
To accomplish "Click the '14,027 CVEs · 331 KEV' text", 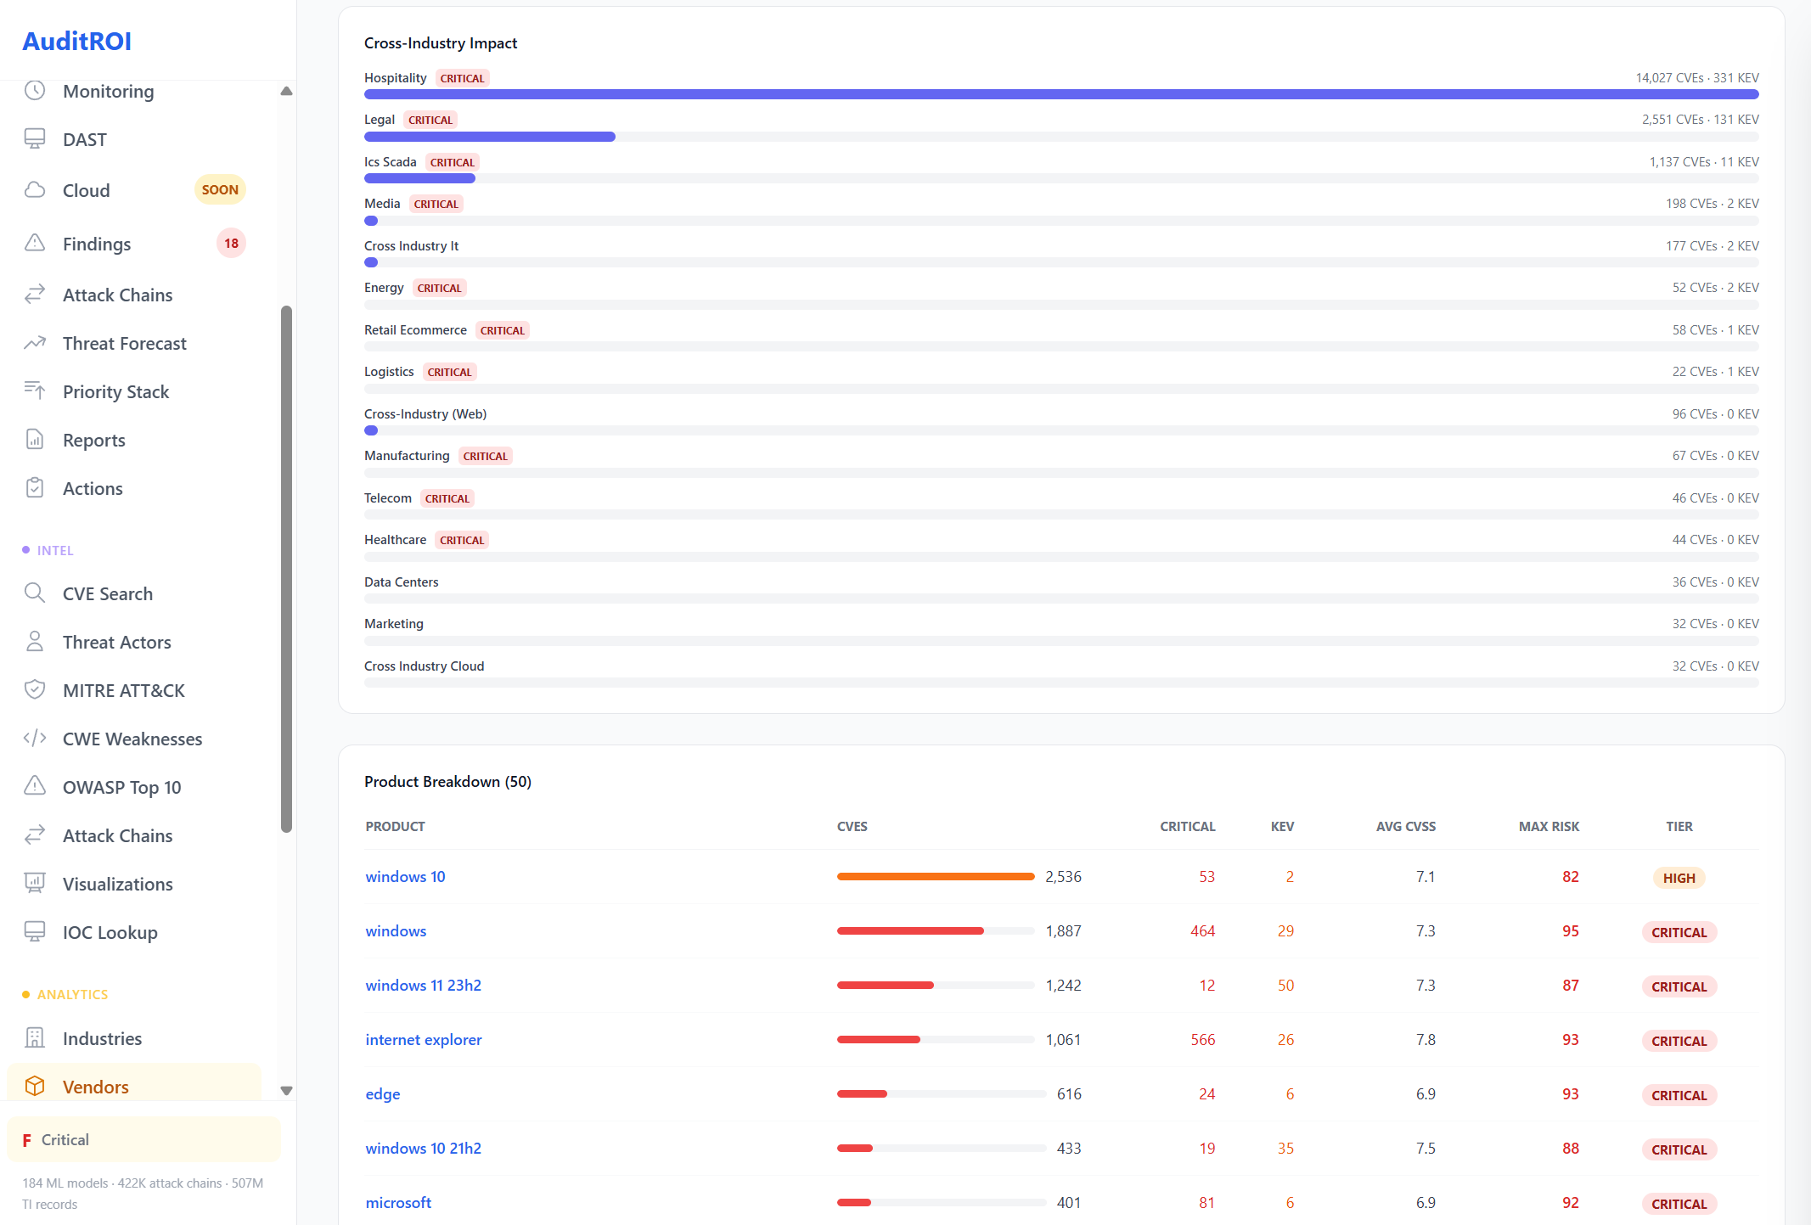I will [1697, 78].
